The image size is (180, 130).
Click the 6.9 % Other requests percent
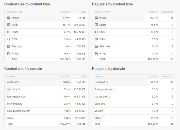[x=155, y=39]
